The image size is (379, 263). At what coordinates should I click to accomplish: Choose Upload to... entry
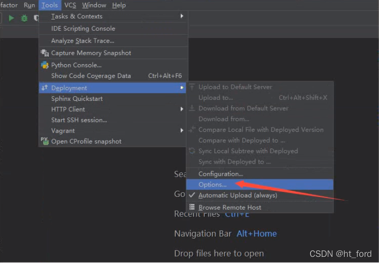click(x=260, y=98)
